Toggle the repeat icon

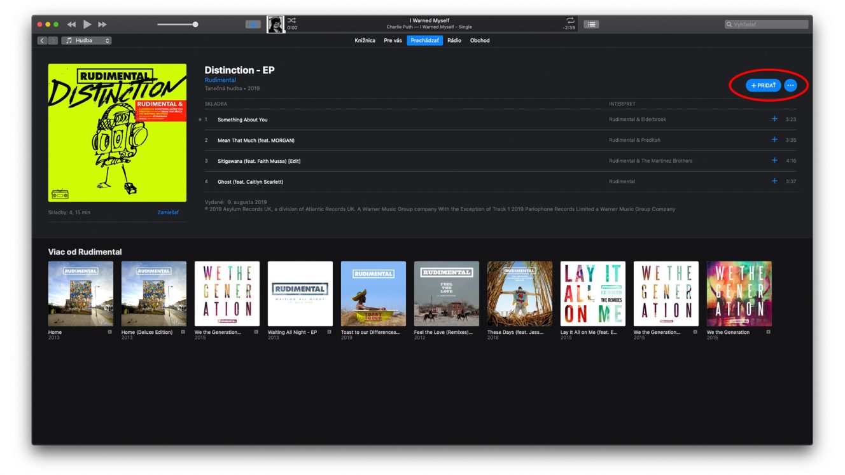570,20
